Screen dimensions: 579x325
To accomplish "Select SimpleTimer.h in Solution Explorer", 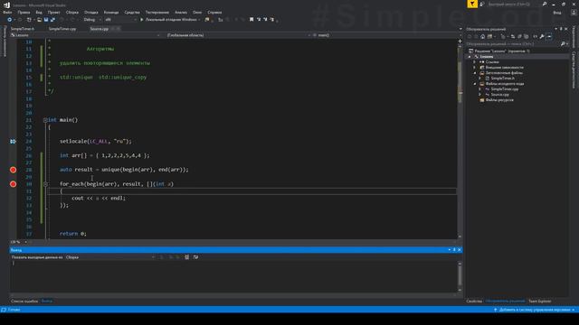I will tap(502, 79).
